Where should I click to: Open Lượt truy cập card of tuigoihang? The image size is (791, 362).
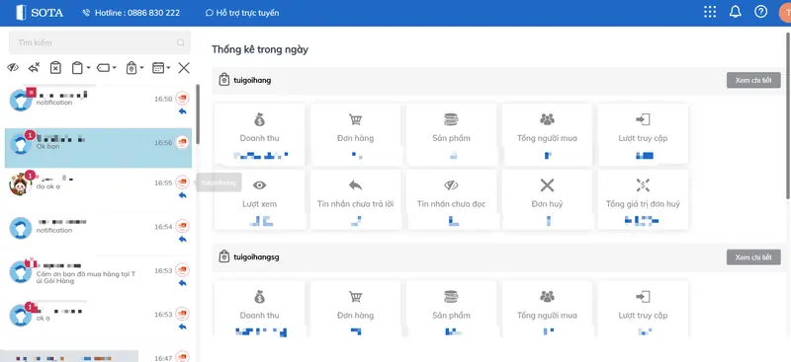(x=643, y=134)
